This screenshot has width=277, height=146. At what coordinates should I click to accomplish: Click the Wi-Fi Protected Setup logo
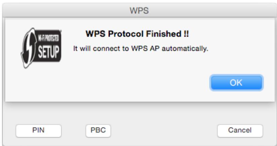[41, 48]
